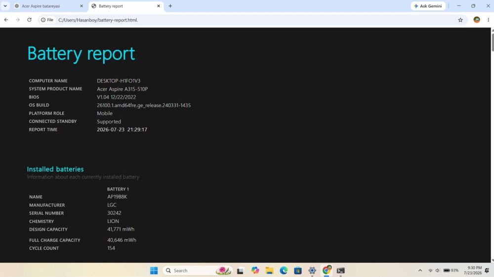Click the report time 2026-07-23 21:29:17
This screenshot has height=277, width=494.
click(x=122, y=130)
